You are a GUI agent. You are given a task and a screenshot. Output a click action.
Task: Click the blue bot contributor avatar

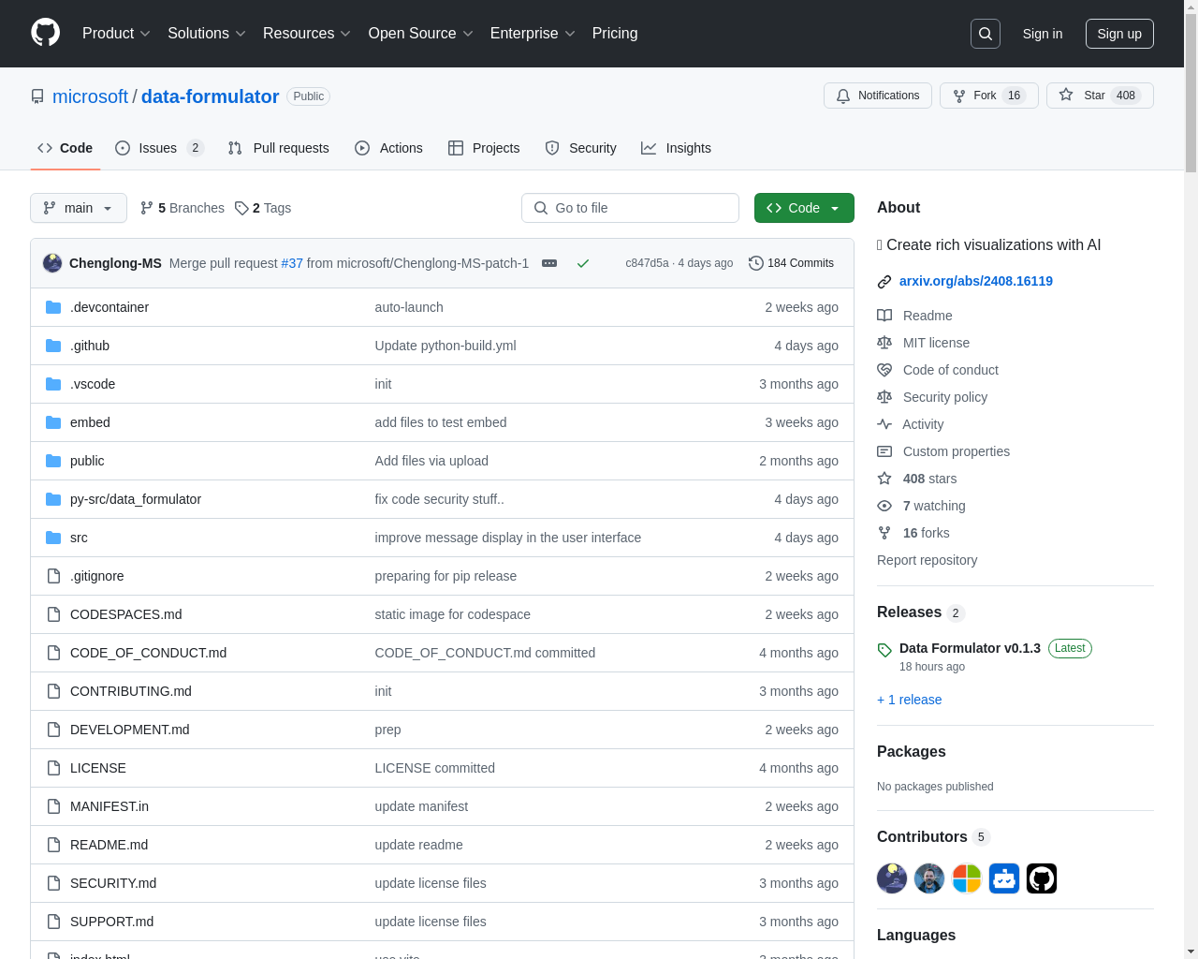pos(1004,878)
